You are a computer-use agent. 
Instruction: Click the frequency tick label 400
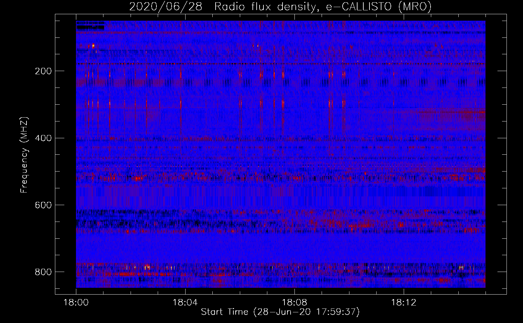click(43, 138)
